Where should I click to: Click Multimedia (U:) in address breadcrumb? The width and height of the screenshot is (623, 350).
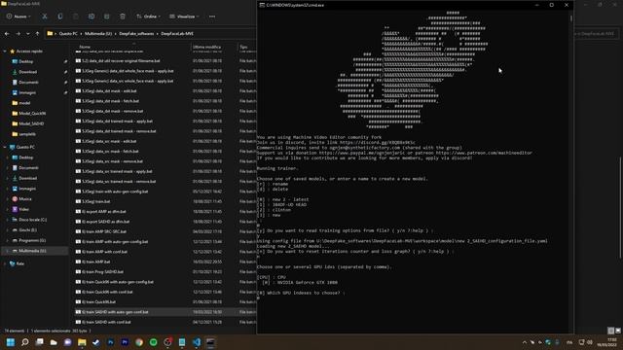click(98, 34)
